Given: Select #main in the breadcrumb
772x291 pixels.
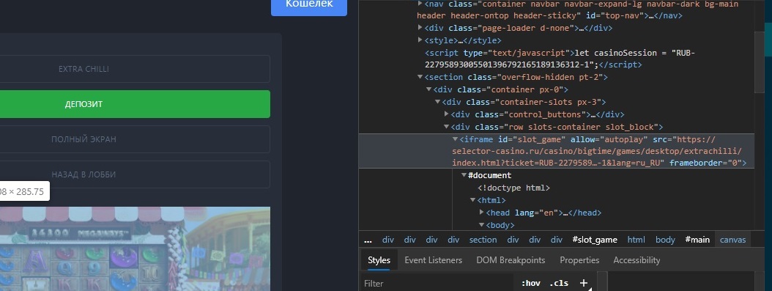Looking at the screenshot, I should tap(697, 240).
